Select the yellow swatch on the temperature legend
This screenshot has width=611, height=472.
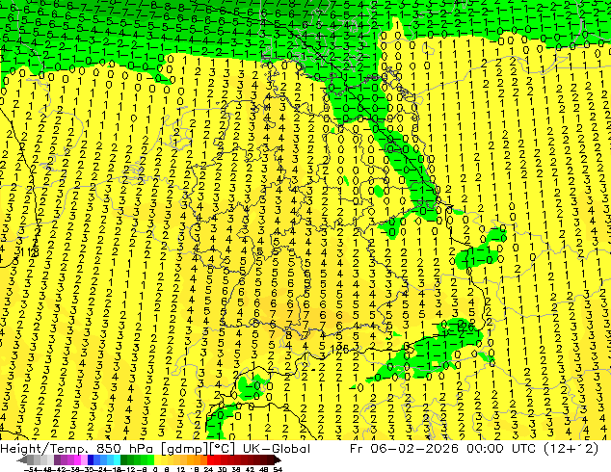pyautogui.click(x=157, y=460)
